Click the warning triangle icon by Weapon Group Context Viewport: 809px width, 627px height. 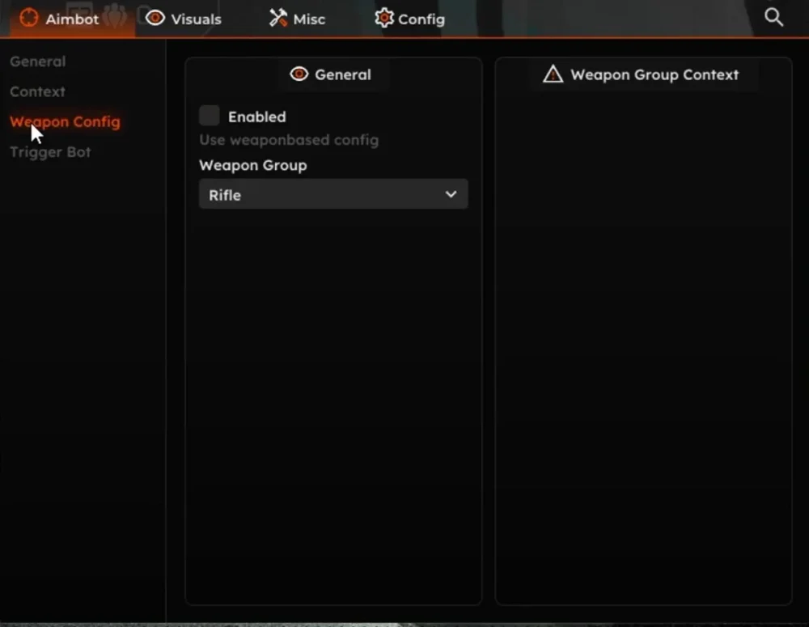(x=553, y=74)
